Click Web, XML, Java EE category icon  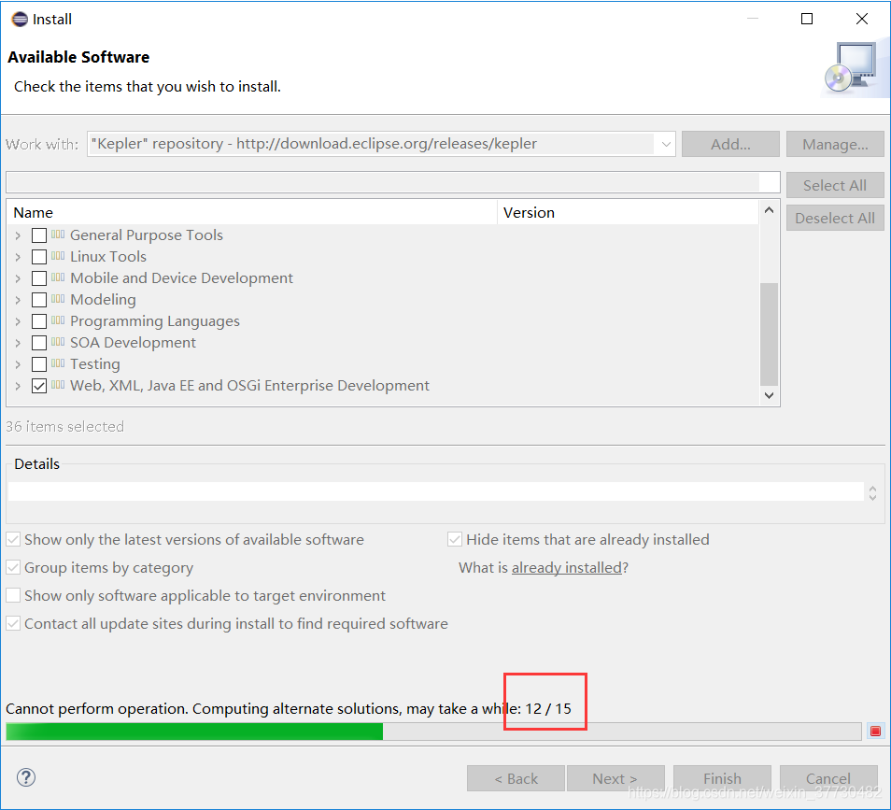(x=58, y=385)
